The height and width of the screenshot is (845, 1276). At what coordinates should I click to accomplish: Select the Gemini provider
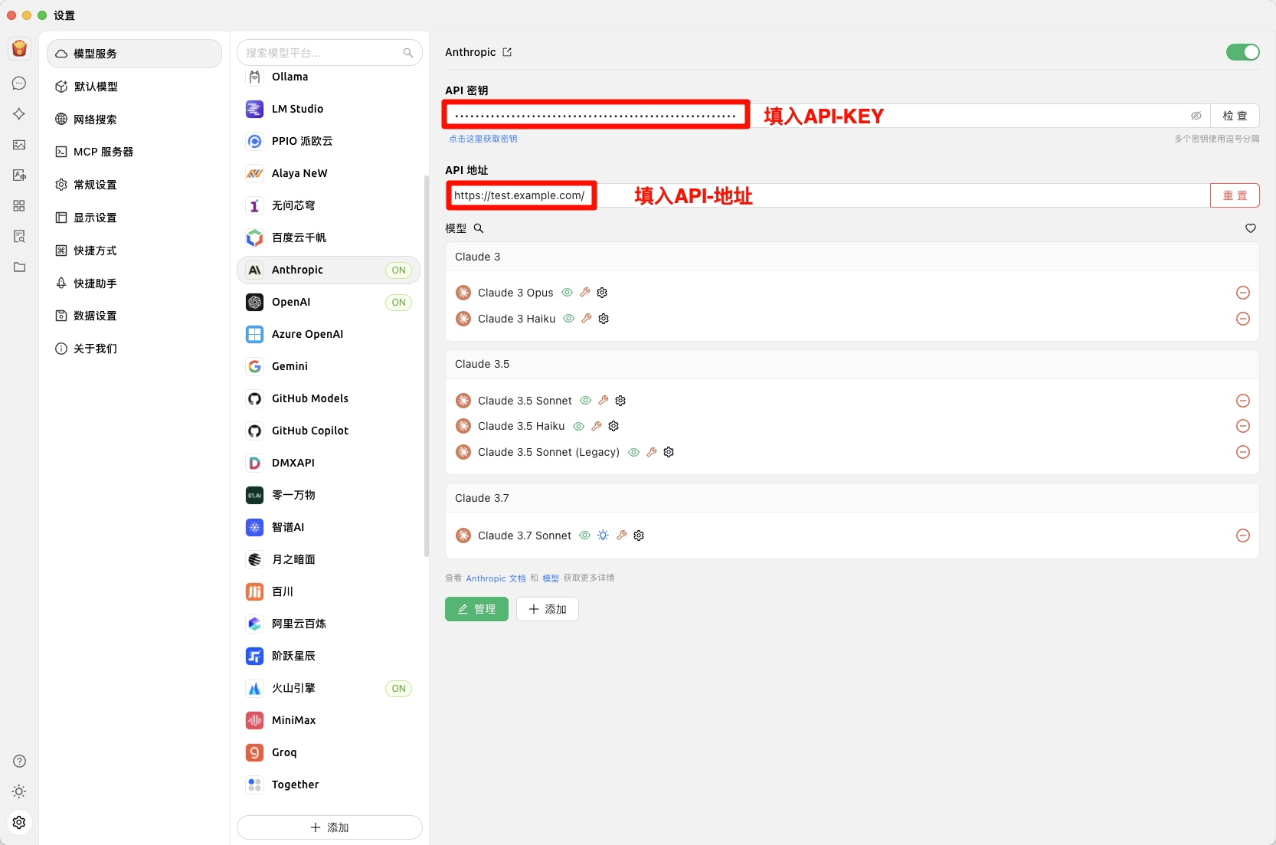[x=329, y=366]
